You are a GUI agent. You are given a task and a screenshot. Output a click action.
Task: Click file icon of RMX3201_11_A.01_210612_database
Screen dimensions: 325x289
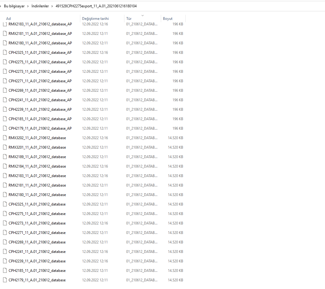[x=5, y=147]
